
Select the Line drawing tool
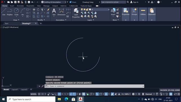[x=4, y=12]
